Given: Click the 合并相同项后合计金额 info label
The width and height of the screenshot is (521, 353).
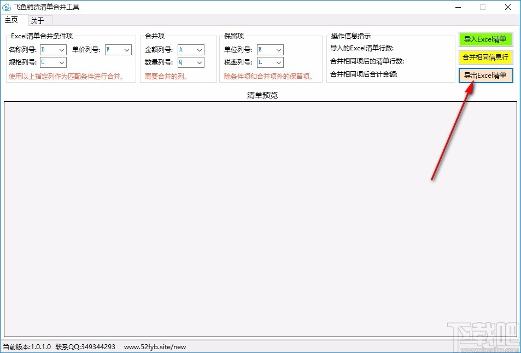Looking at the screenshot, I should 365,74.
